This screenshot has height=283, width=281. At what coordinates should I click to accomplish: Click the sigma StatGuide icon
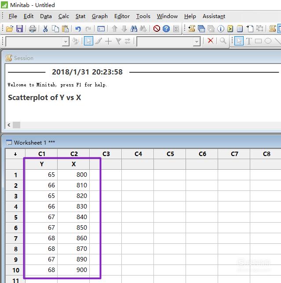176,29
